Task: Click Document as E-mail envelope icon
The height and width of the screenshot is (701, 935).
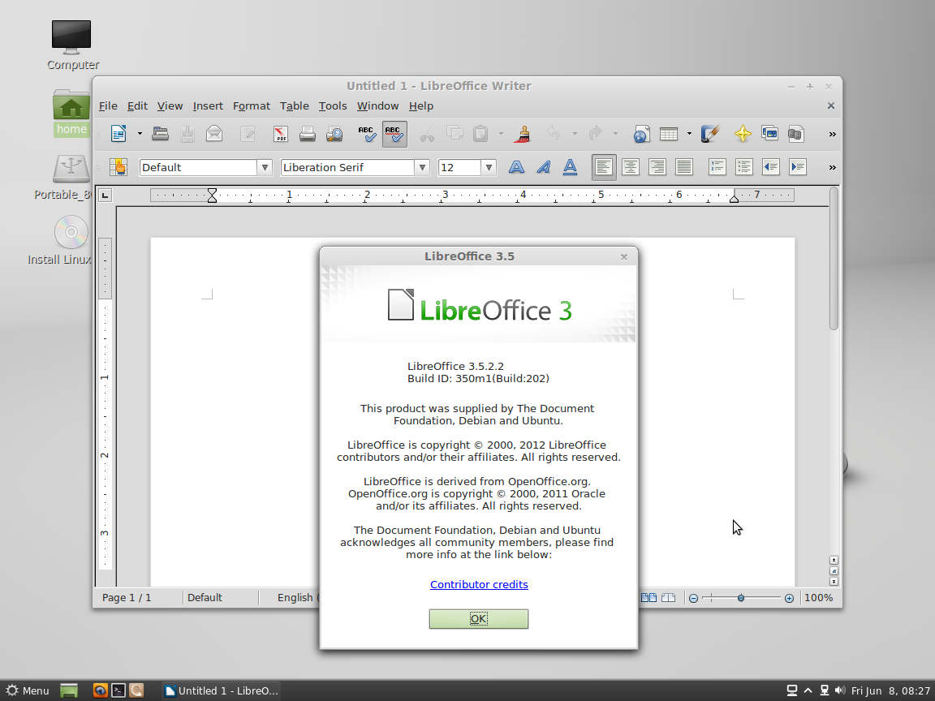Action: point(214,134)
